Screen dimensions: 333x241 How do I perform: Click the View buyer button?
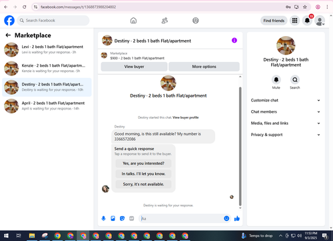[134, 67]
